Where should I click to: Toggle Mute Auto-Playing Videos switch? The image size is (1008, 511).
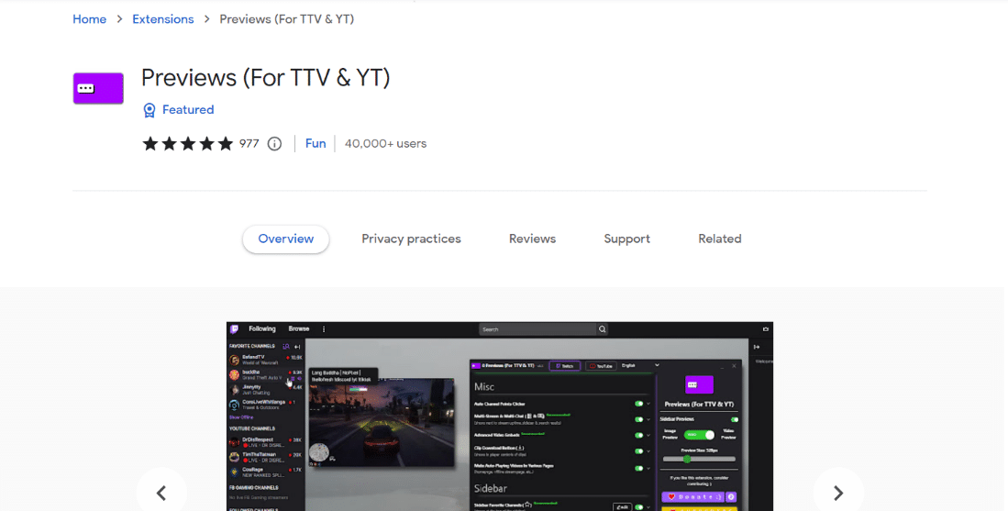[x=639, y=468]
